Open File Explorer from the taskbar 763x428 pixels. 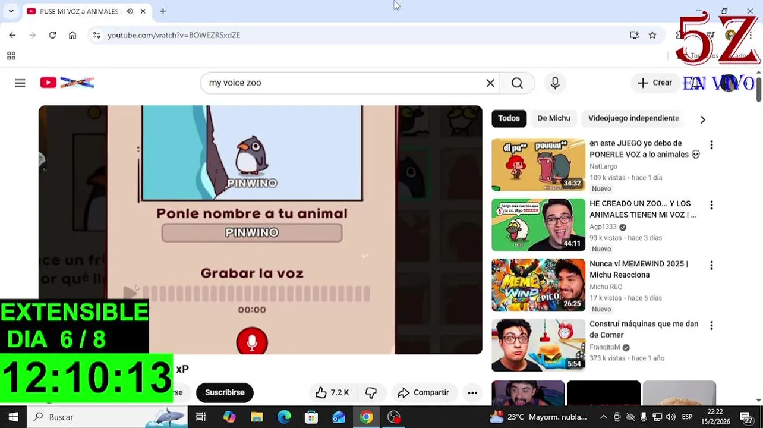[257, 417]
